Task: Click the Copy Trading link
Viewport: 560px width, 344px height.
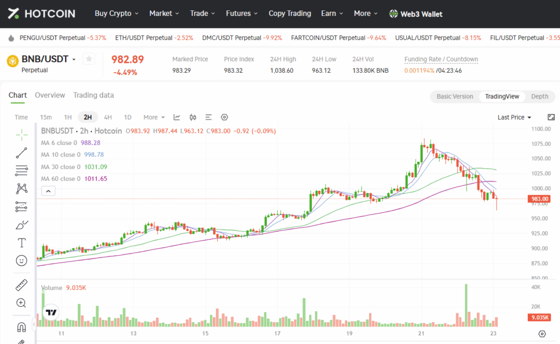Action: 289,14
